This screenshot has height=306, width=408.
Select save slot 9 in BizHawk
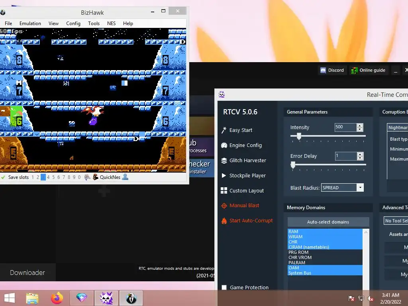coord(74,177)
